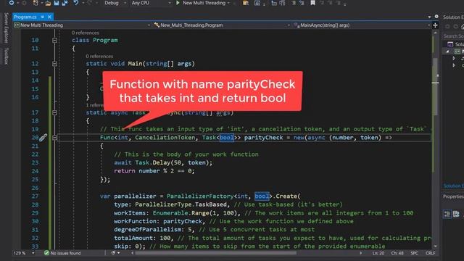Click the highlighted bool on line 27
Viewport: 464px width, 261px height.
point(262,196)
